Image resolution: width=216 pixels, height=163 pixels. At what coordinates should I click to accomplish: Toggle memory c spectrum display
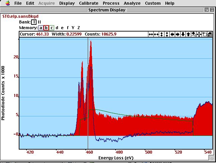52,28
